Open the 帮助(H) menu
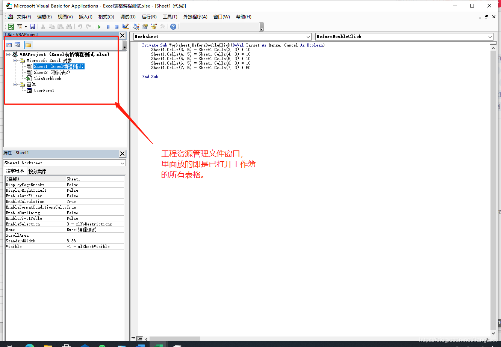The image size is (501, 347). (244, 17)
